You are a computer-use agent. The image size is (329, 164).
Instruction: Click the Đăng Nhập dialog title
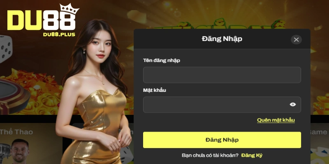pyautogui.click(x=222, y=39)
